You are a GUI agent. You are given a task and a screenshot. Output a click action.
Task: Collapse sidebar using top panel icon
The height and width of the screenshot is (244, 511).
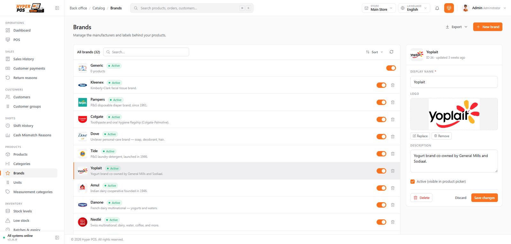pos(57,8)
